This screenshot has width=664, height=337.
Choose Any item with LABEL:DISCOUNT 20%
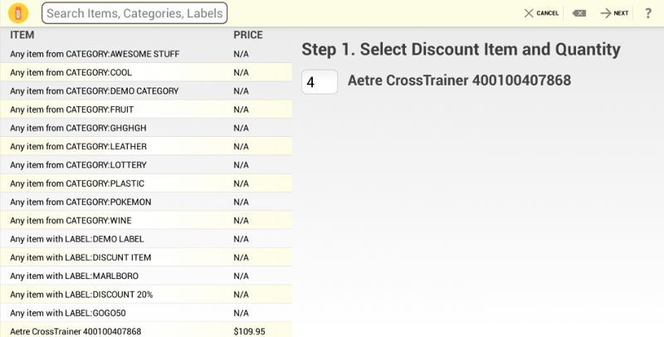[146, 294]
